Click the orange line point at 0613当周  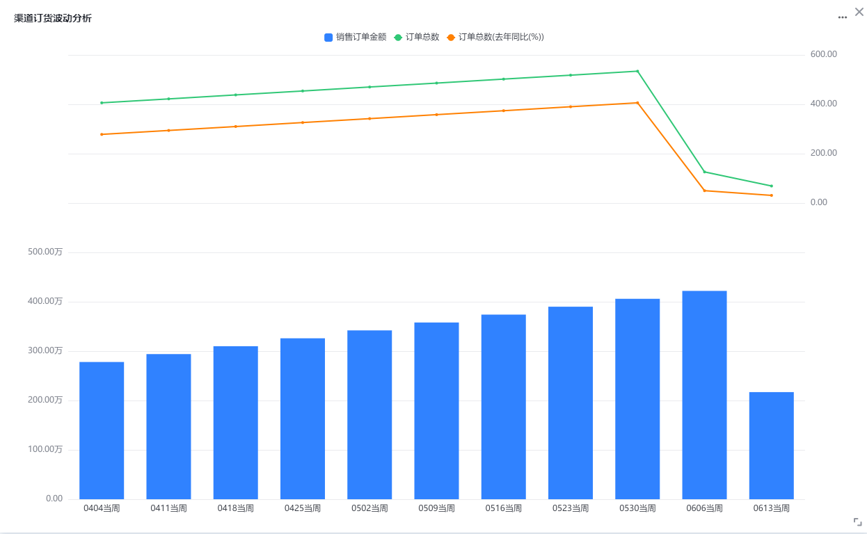pos(772,195)
